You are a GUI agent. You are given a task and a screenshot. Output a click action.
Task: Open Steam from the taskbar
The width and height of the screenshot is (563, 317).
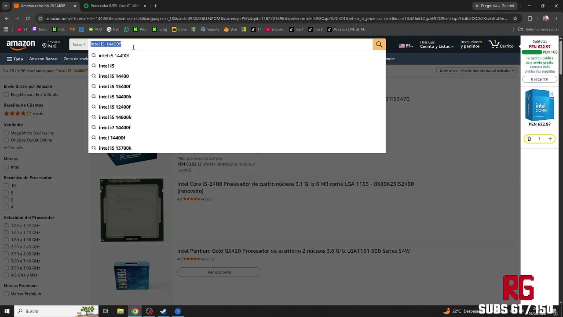(163, 311)
